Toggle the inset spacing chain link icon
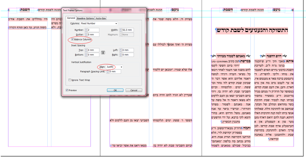Viewport: 306px width, 158px height. (103, 52)
